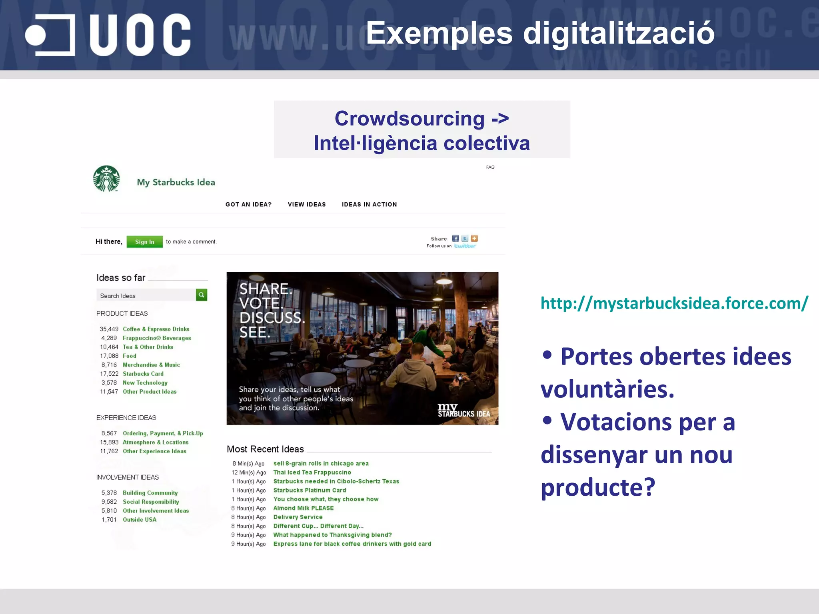Click the 'Votacions per a dissenyar' bullet
Viewport: 819px width, 614px height.
638,455
